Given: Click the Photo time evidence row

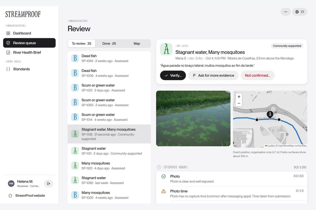Looking at the screenshot, I should pos(232,194).
